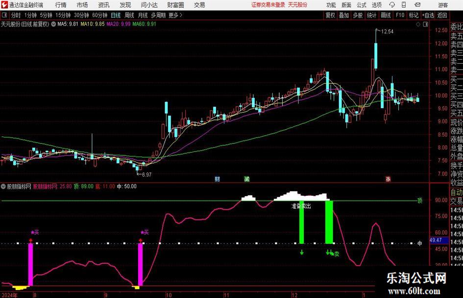Click the 标记 mark toolbar button
The height and width of the screenshot is (298, 463).
coord(414,15)
